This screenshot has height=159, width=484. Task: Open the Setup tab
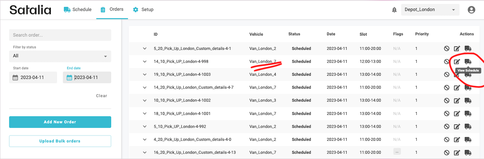point(143,10)
